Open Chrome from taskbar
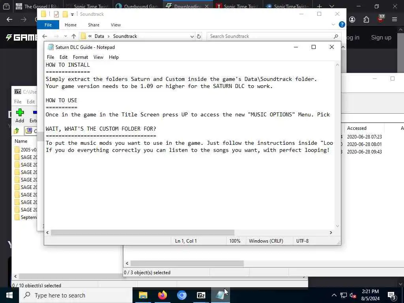 (x=181, y=295)
